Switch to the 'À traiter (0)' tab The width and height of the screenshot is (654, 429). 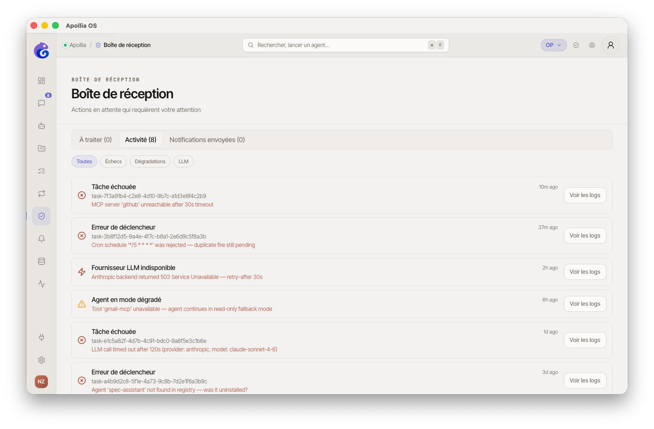pos(95,140)
